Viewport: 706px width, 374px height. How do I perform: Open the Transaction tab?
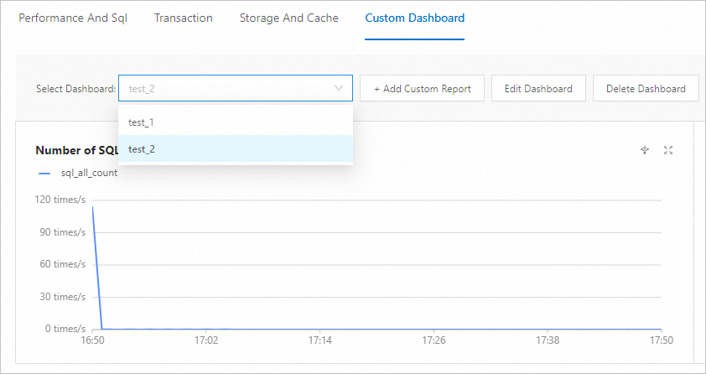[x=184, y=18]
